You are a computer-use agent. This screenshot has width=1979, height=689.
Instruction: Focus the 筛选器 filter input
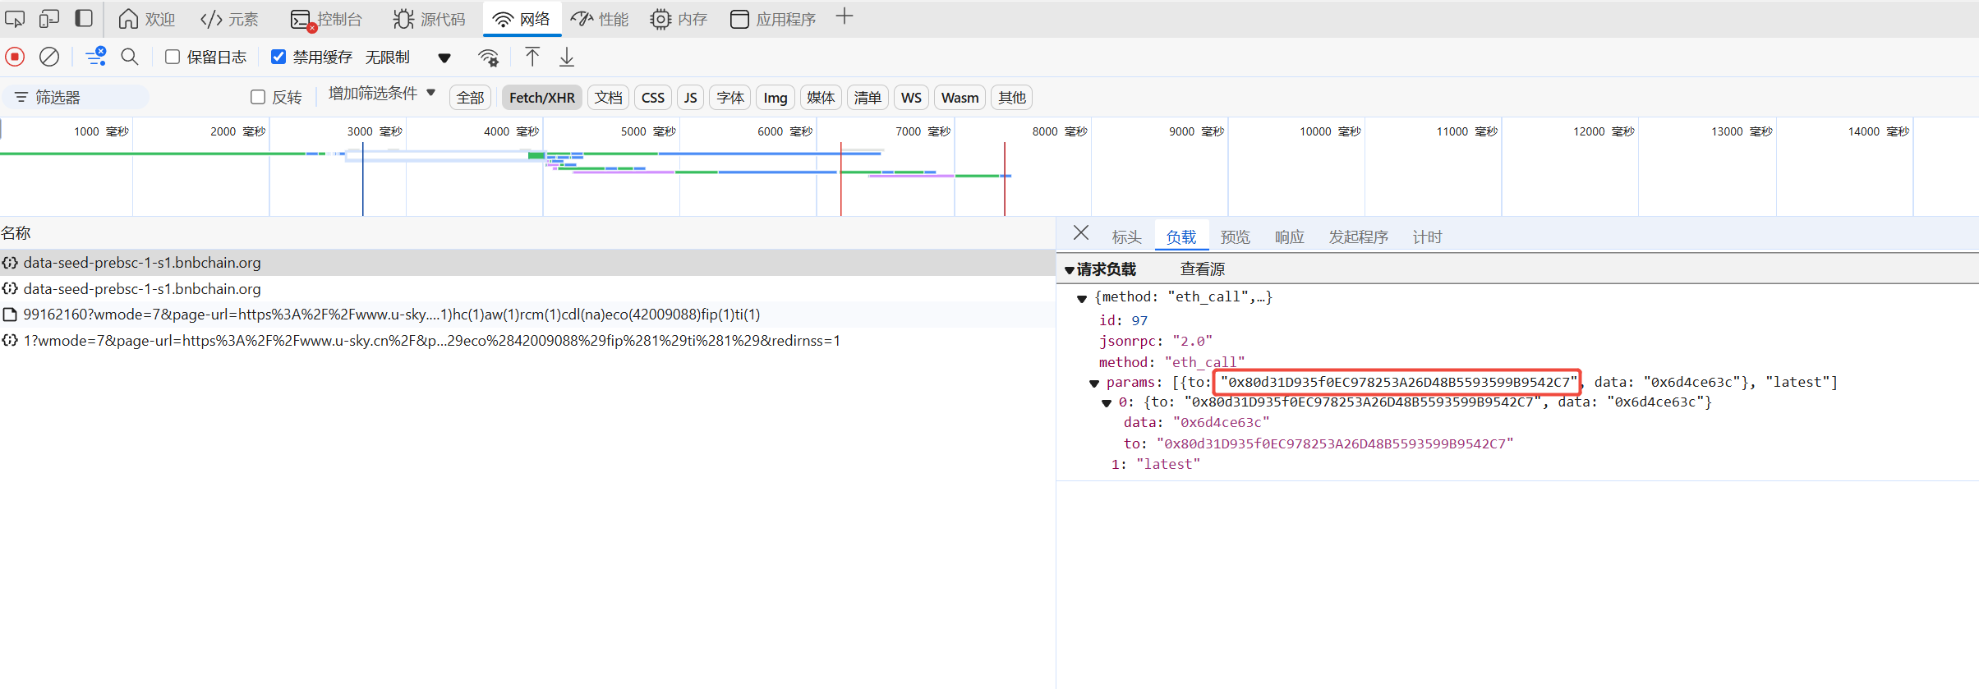[76, 98]
